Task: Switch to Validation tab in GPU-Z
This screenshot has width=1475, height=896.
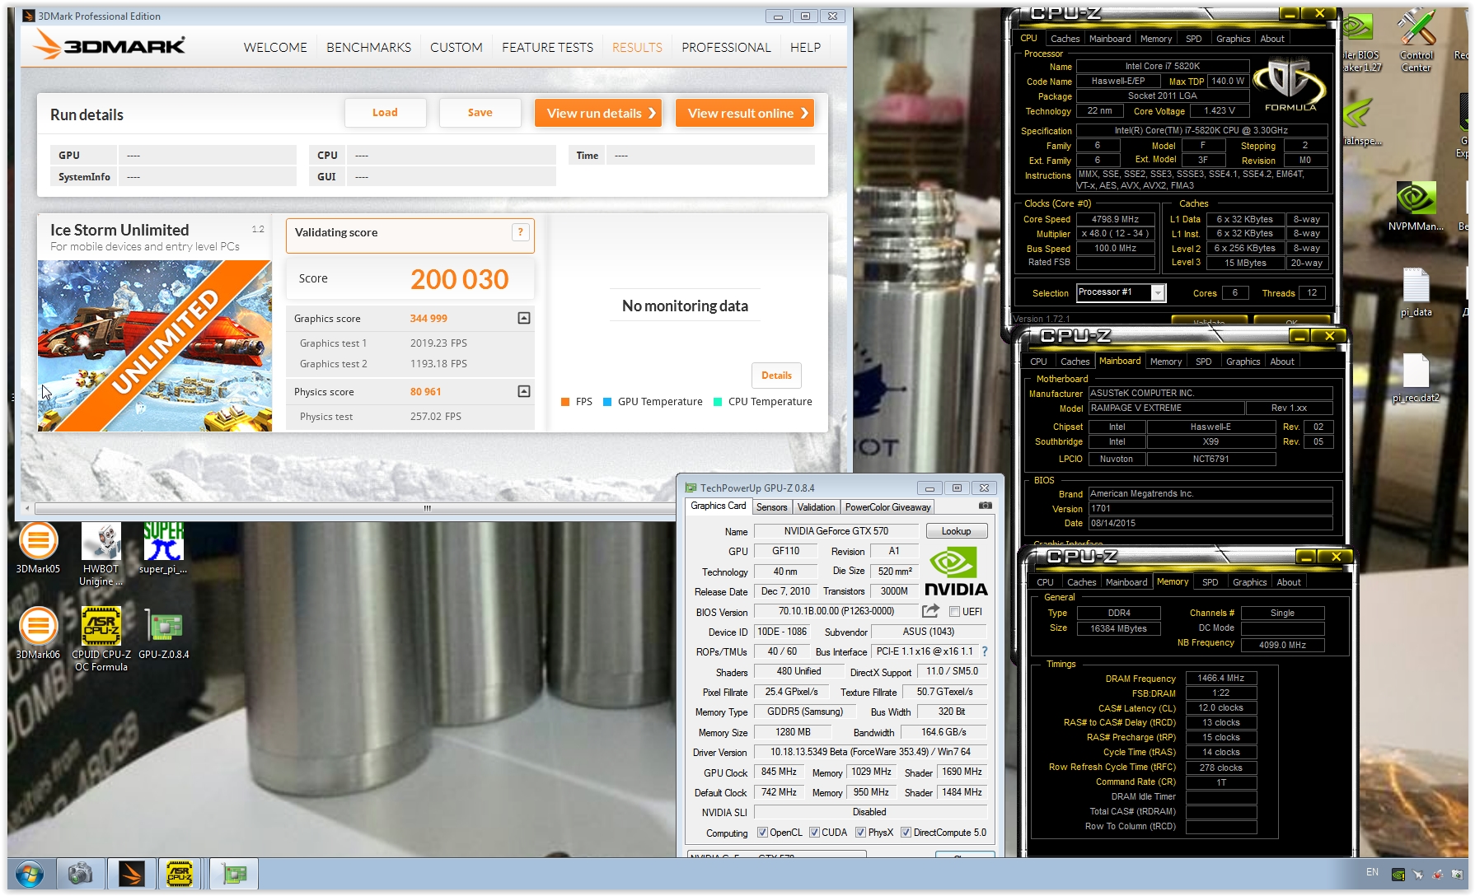Action: point(816,507)
